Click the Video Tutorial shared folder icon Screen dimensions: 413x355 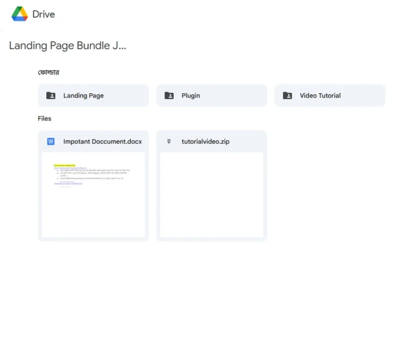(x=288, y=95)
